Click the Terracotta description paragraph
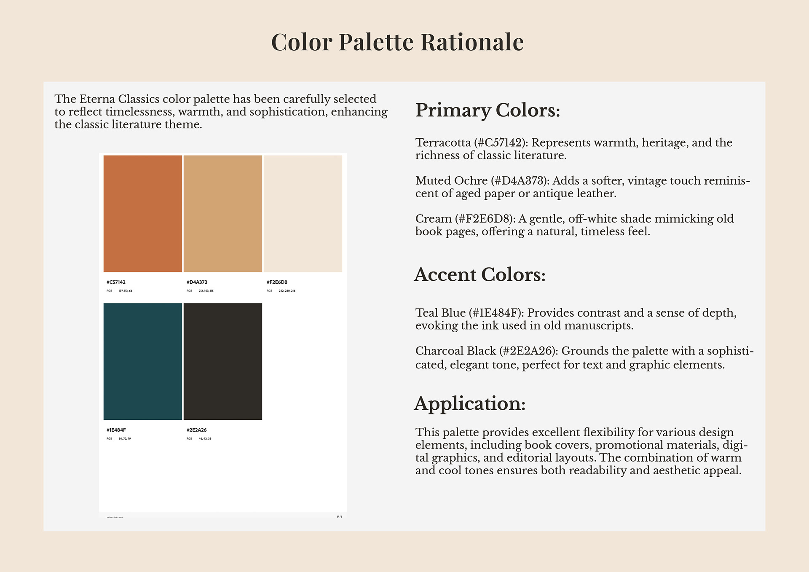The height and width of the screenshot is (572, 809). 573,149
